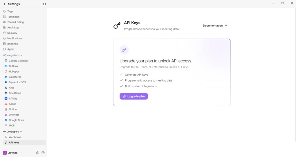Open Agent settings label

click(11, 49)
